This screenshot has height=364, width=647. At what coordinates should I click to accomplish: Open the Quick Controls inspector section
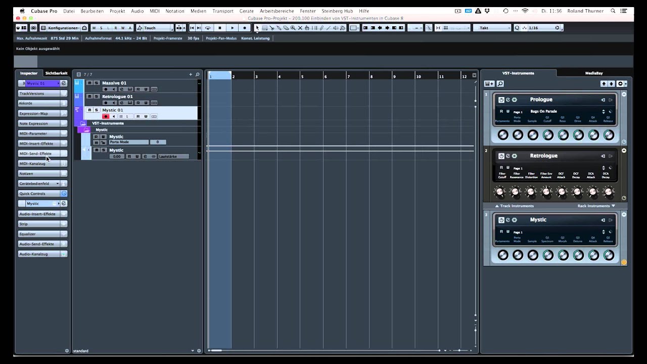(x=42, y=194)
